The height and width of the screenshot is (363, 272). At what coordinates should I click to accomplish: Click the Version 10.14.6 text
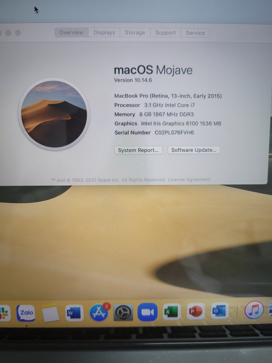133,80
